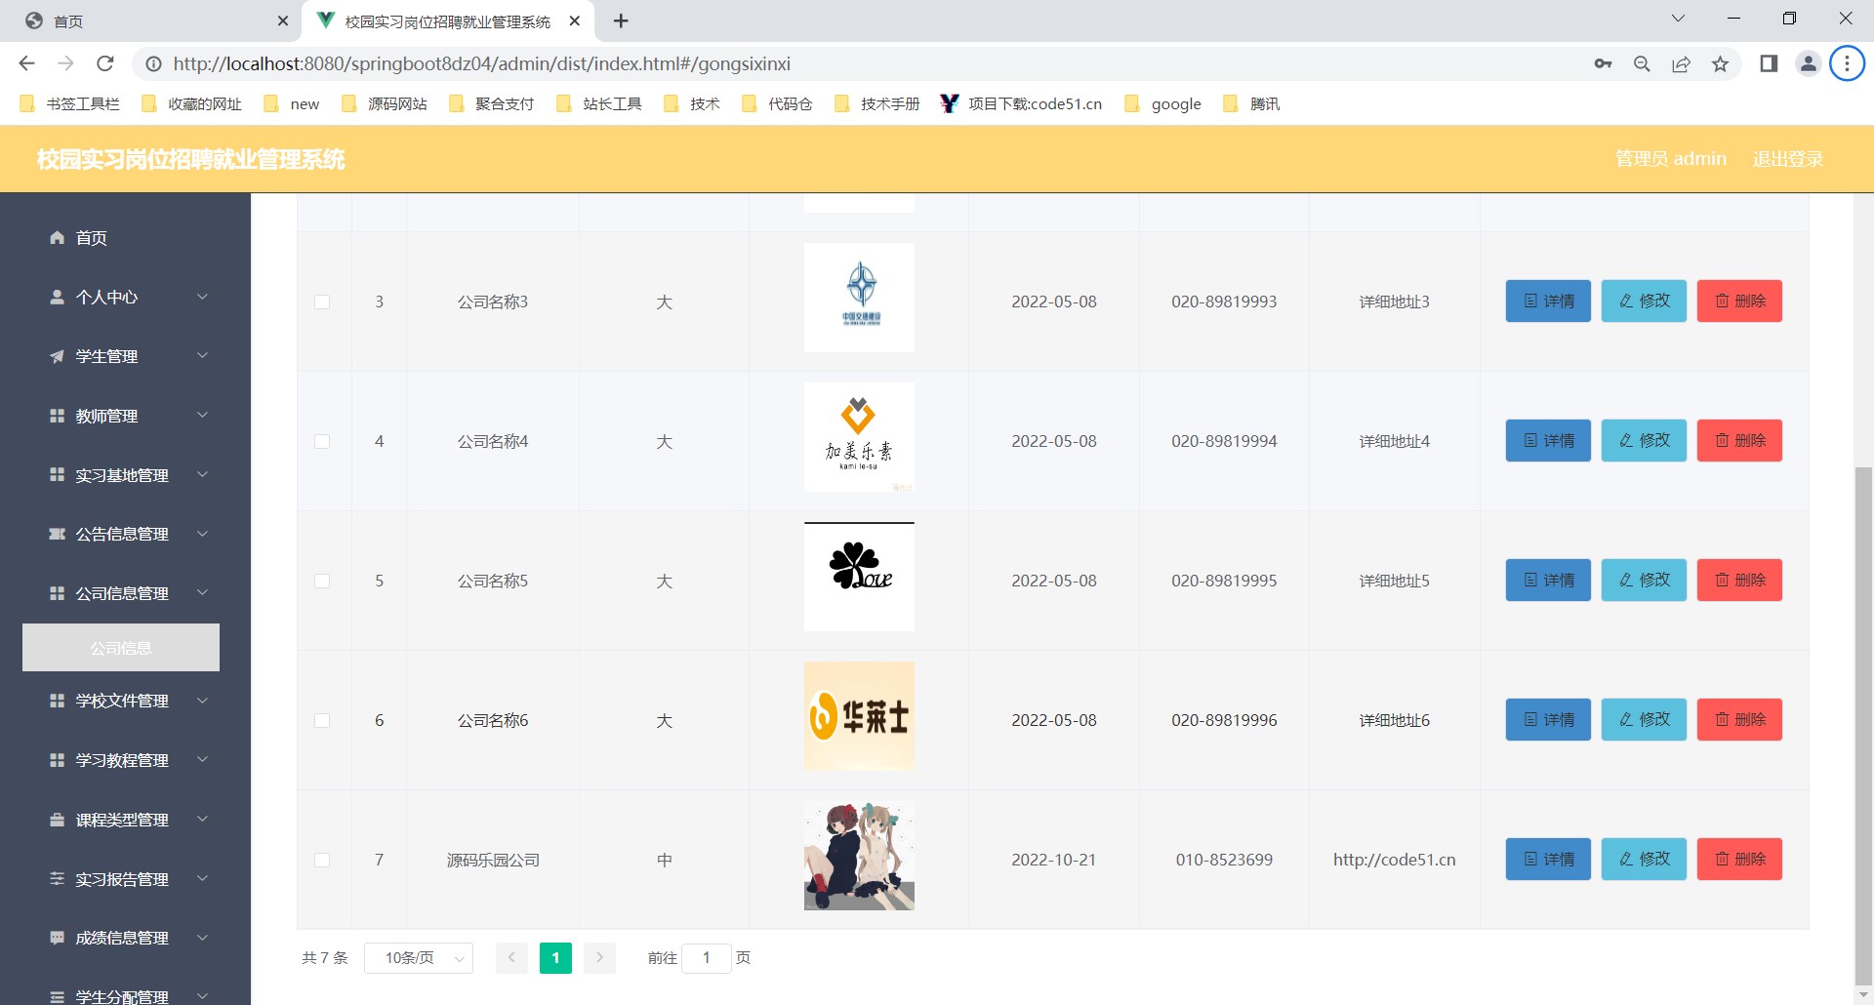Click the home icon in sidebar
Screen dimensions: 1874x1005
point(58,238)
